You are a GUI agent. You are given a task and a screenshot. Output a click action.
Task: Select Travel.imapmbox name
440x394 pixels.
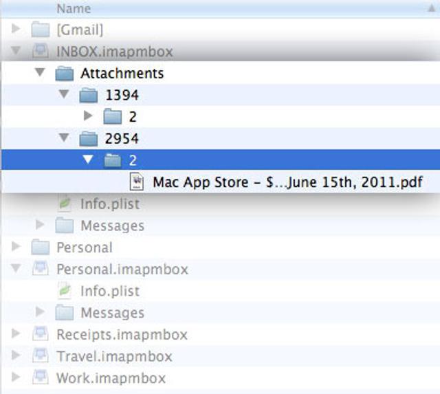click(115, 356)
